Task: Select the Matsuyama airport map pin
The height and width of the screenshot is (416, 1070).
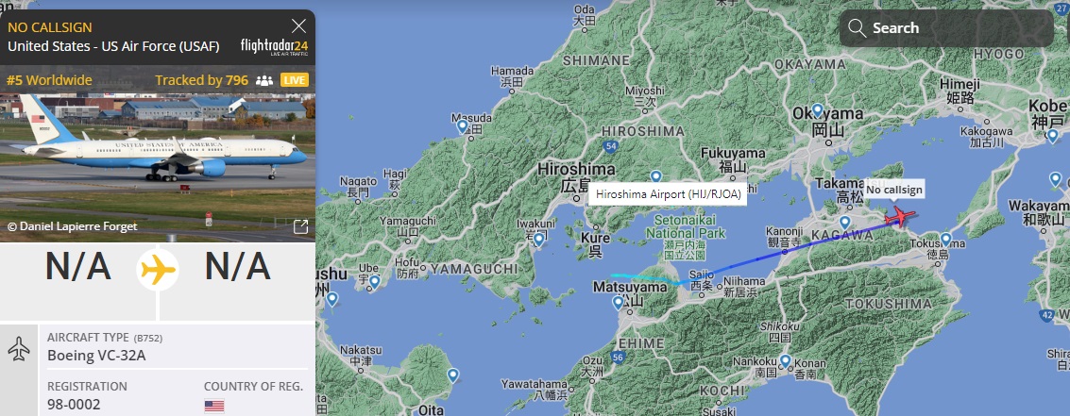Action: (x=619, y=302)
